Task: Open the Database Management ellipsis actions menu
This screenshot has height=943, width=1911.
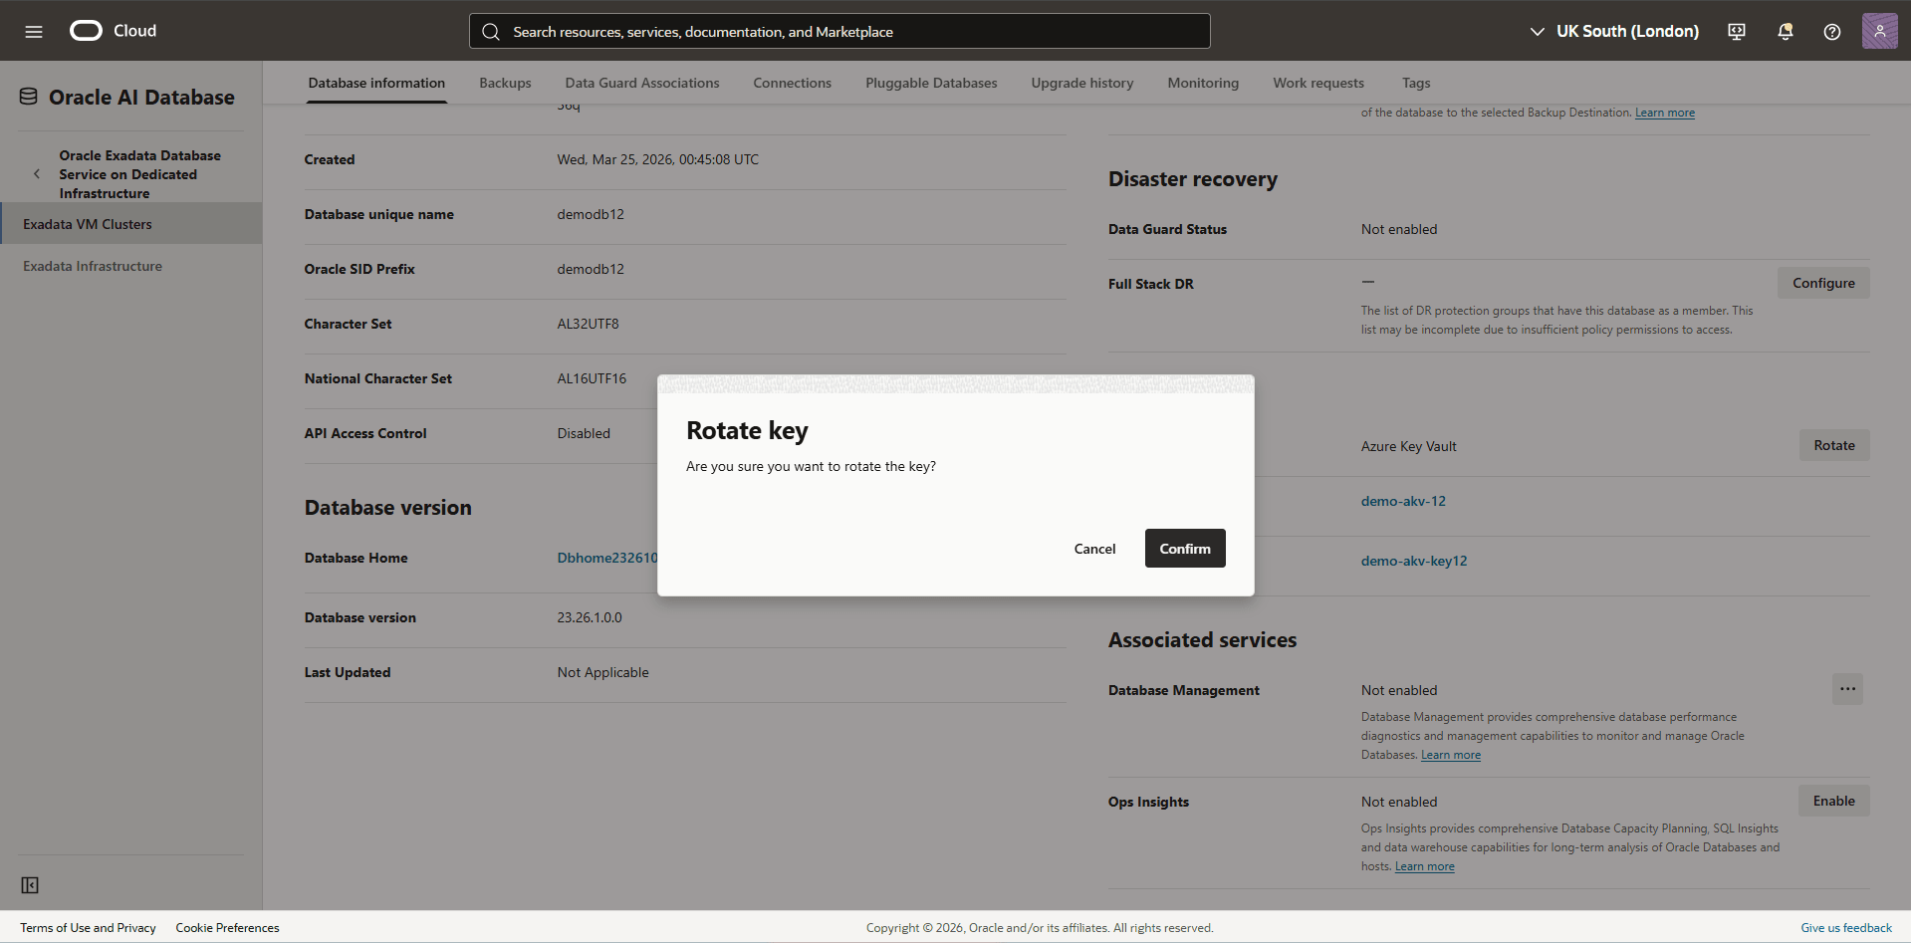Action: (1847, 688)
